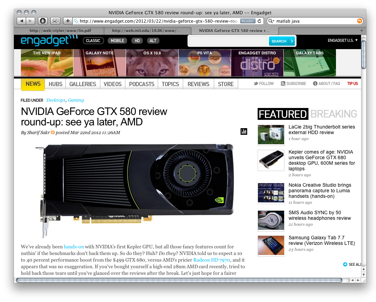Open the PS Vita banner tile

click(205, 63)
